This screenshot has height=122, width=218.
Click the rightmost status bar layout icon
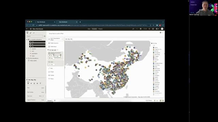[x=163, y=101]
